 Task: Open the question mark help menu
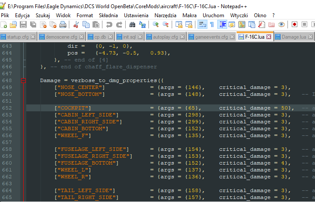point(273,15)
